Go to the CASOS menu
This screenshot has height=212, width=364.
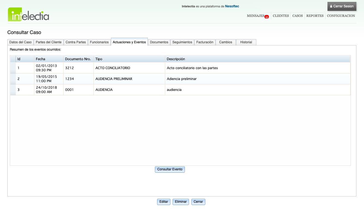click(x=297, y=16)
